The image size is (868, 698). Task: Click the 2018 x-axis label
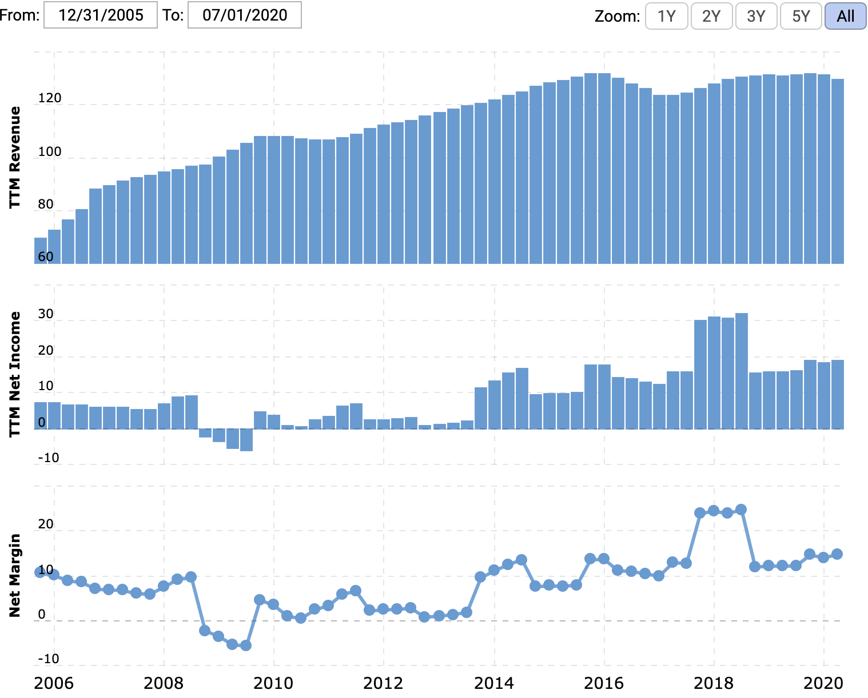point(714,683)
